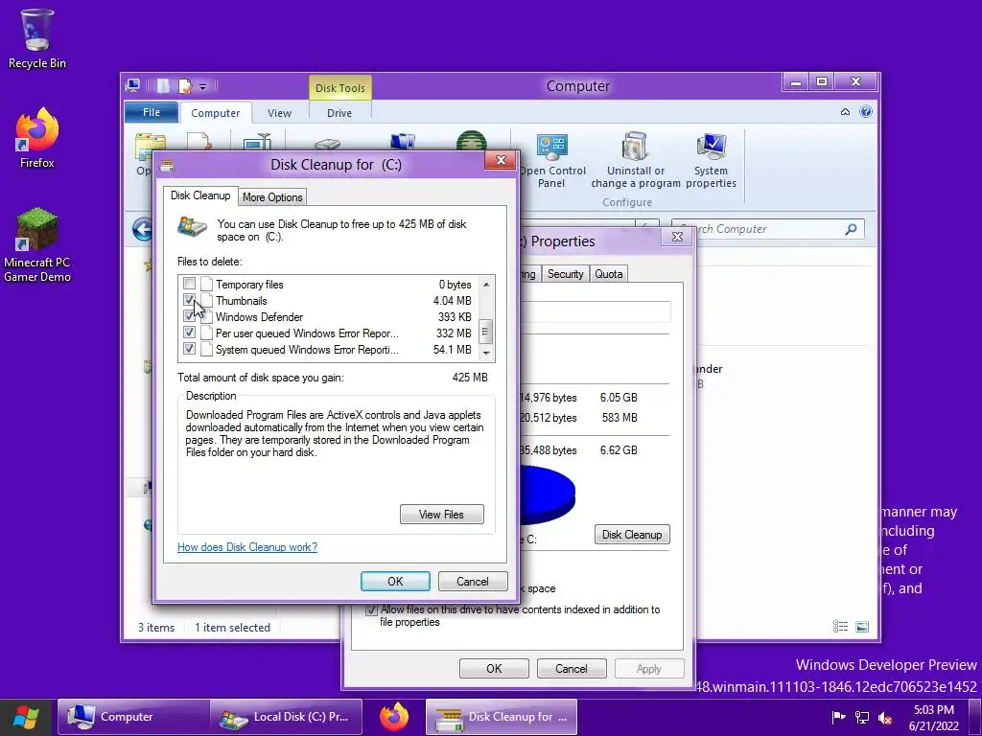The image size is (982, 736).
Task: Click the files list scroll down arrow
Action: coord(486,354)
